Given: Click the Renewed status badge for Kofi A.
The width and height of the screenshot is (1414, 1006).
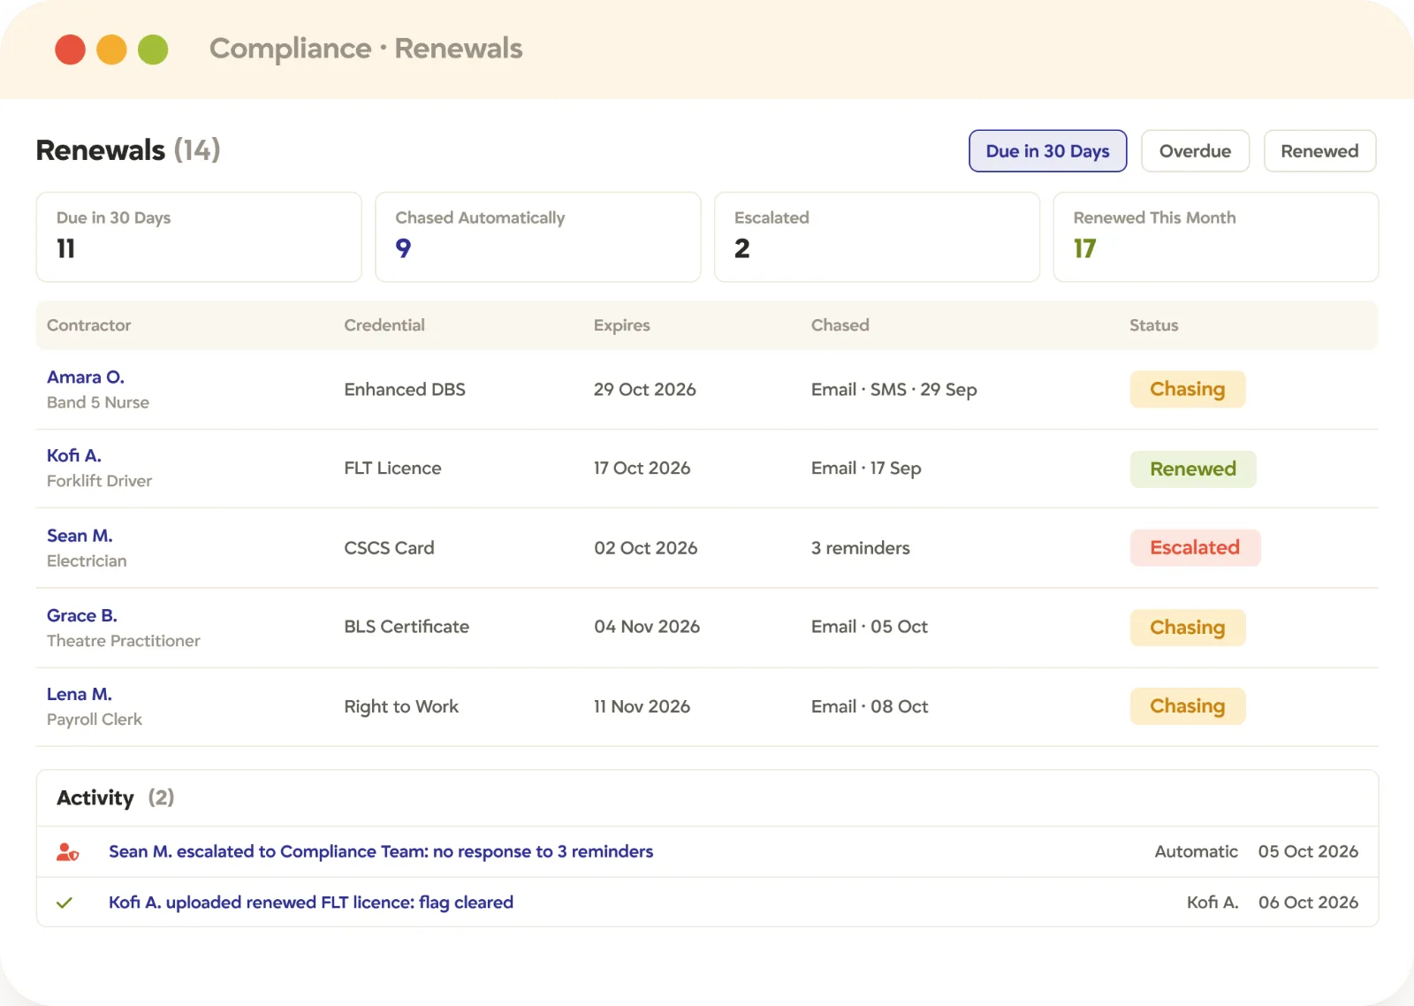Looking at the screenshot, I should tap(1193, 469).
